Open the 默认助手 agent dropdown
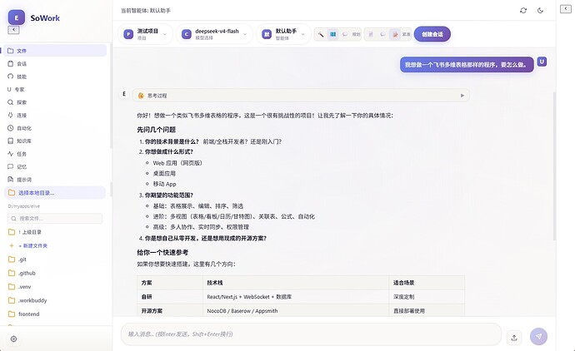Viewport: 575px width, 351px height. click(283, 34)
